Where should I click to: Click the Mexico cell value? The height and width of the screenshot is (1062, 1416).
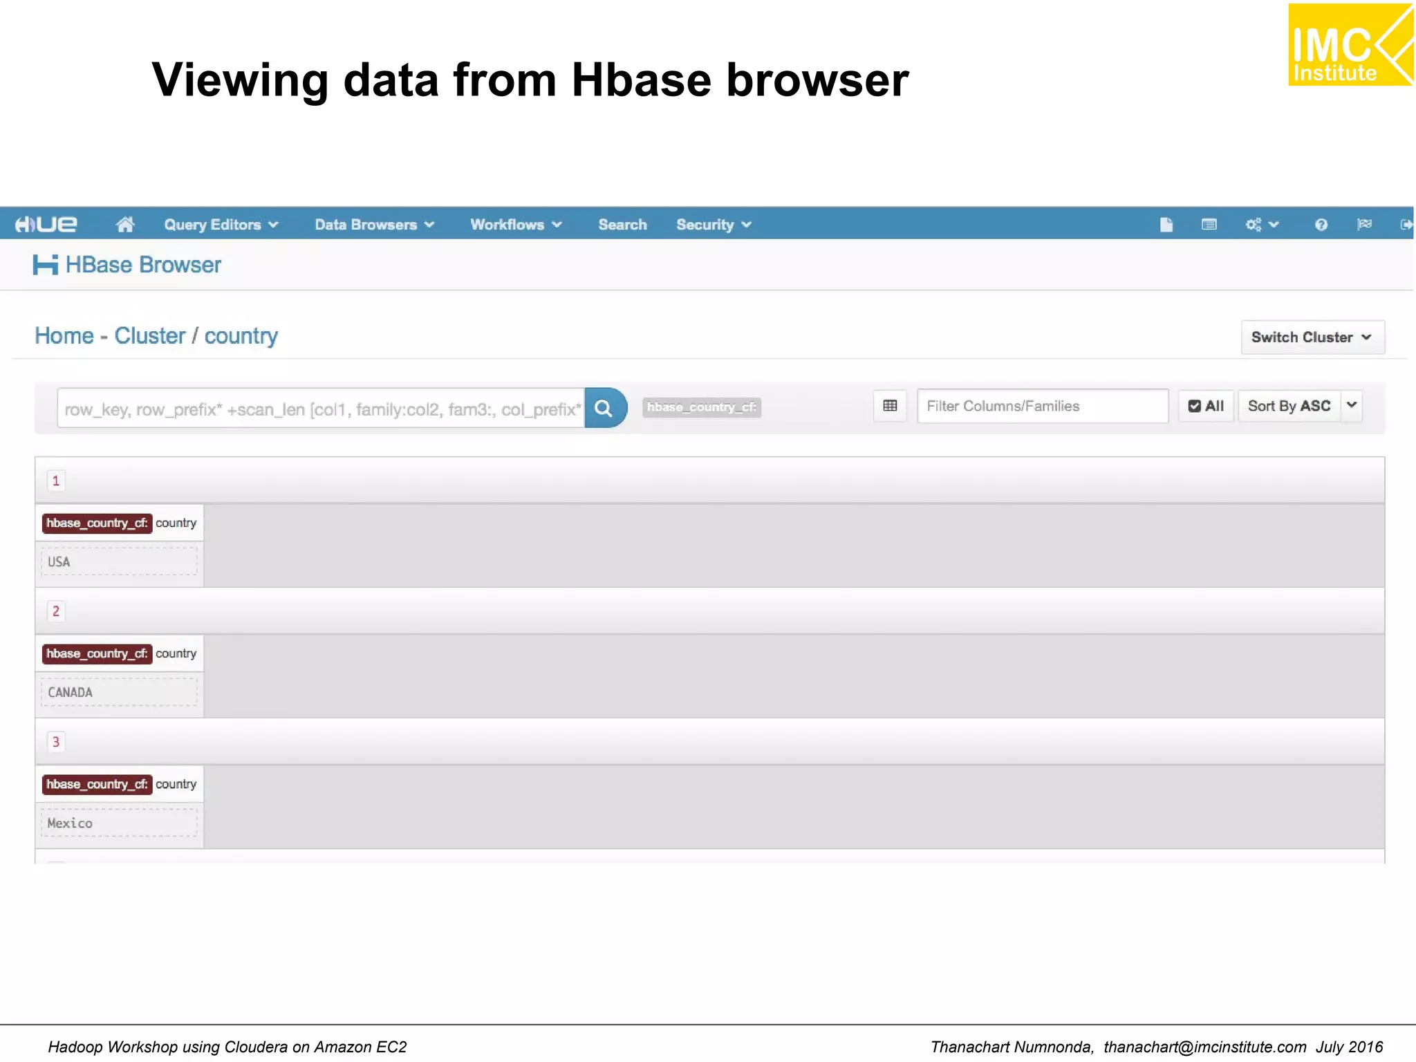(119, 823)
